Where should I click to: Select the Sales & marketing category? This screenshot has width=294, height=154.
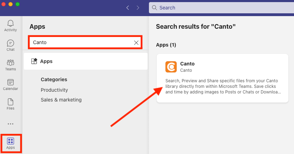[x=61, y=100]
